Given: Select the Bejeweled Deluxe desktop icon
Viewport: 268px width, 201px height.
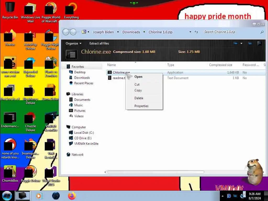Looking at the screenshot, I should point(30,67).
